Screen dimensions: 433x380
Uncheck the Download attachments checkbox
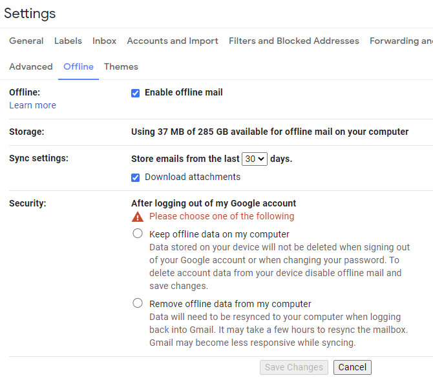pos(136,177)
